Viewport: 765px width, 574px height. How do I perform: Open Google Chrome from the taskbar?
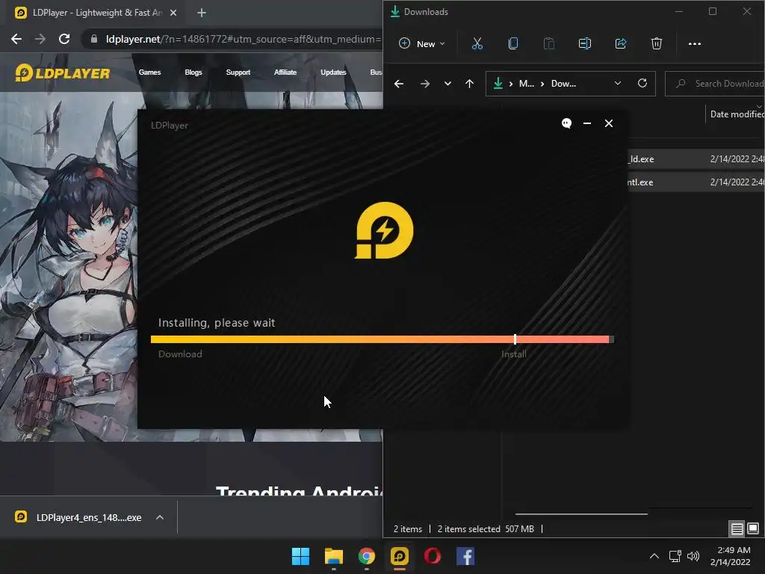[366, 556]
